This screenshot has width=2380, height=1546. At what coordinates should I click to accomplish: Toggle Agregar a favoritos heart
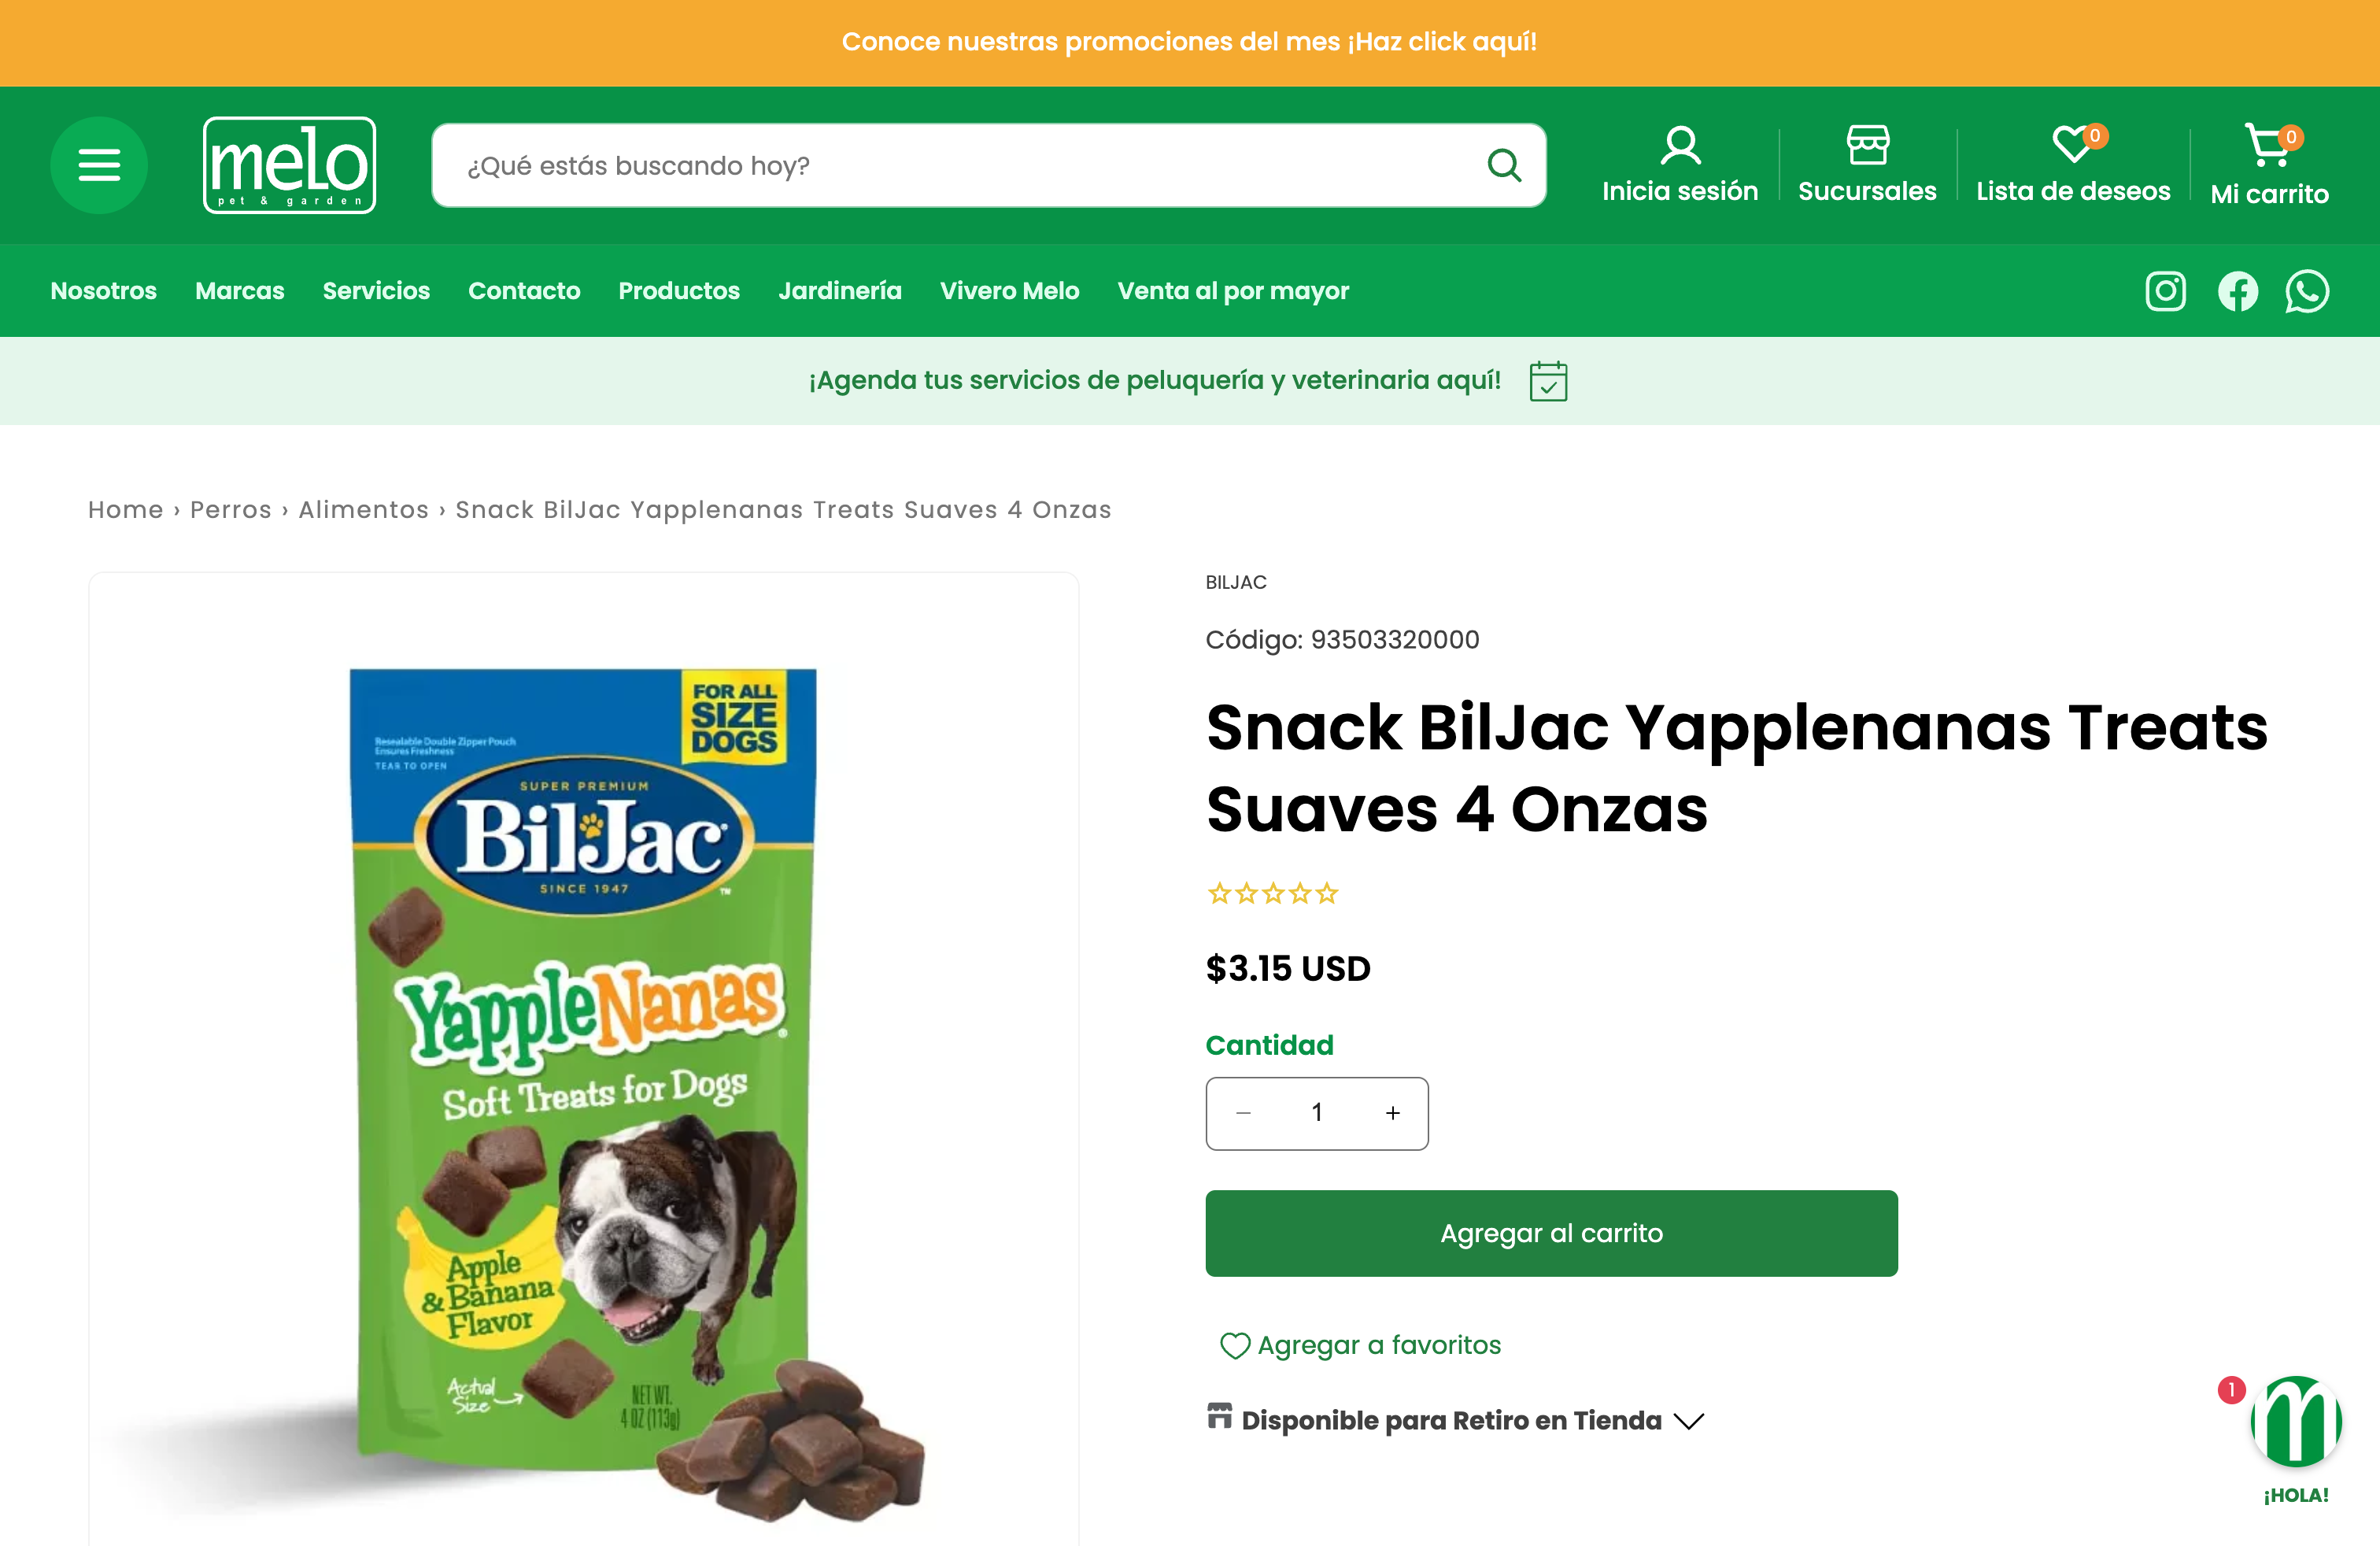pos(1236,1346)
